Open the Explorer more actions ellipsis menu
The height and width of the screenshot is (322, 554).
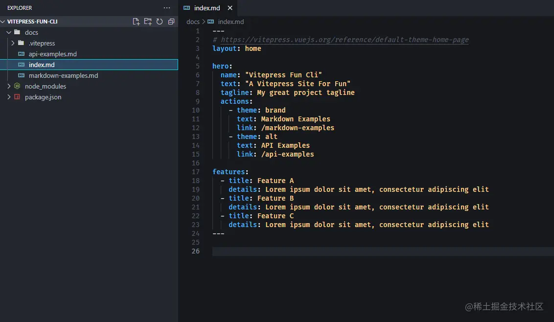point(167,8)
